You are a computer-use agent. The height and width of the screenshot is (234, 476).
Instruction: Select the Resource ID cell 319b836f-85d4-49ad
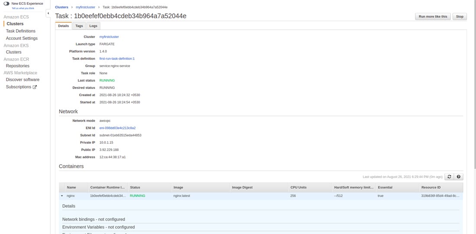click(440, 196)
